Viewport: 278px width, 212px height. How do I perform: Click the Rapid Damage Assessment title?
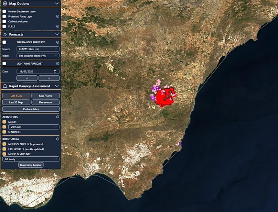[30, 86]
